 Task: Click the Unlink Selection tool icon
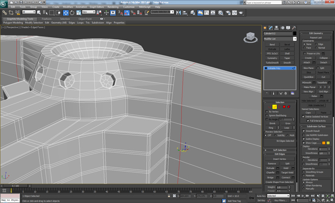11,13
